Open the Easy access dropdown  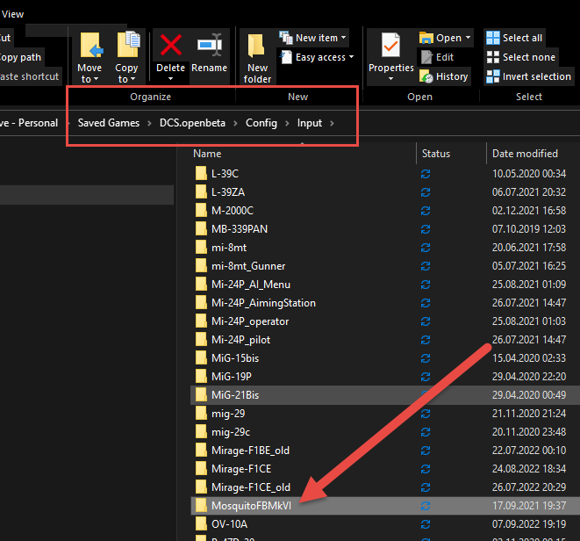pyautogui.click(x=318, y=57)
